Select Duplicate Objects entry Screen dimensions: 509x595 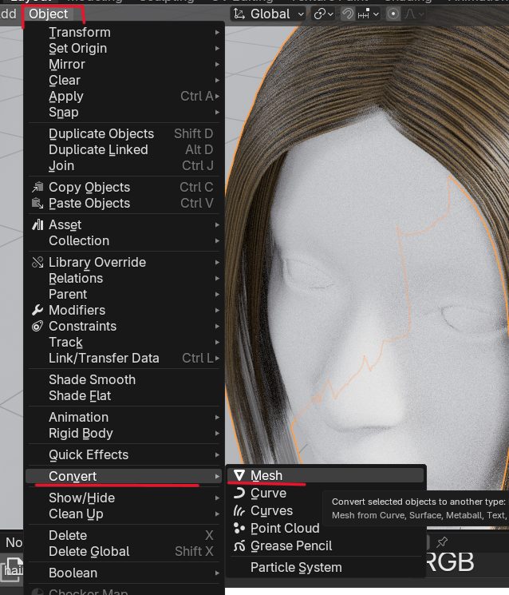pyautogui.click(x=101, y=133)
